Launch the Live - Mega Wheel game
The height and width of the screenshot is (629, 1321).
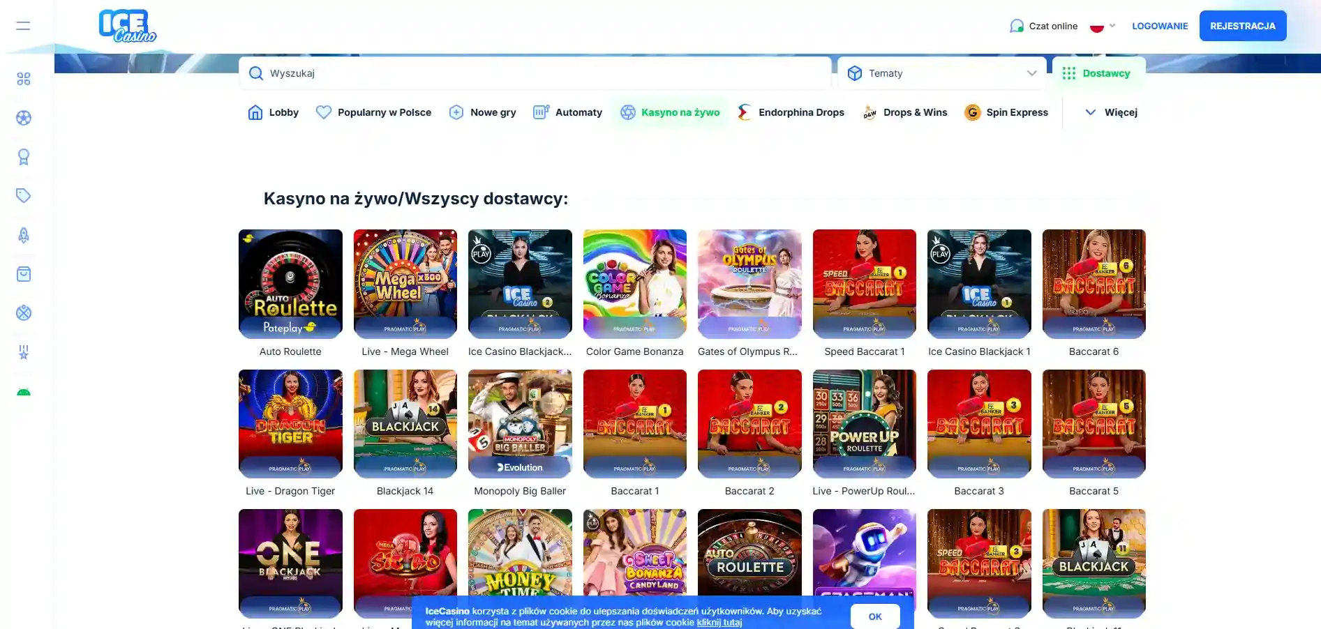tap(405, 284)
